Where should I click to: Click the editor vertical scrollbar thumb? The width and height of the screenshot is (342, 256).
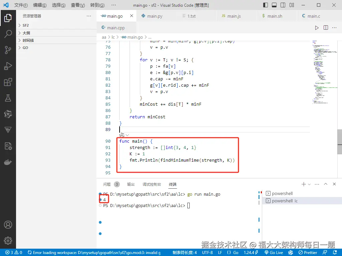340,142
